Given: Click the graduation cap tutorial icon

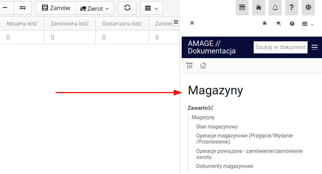Looking at the screenshot, I should 278,24.
